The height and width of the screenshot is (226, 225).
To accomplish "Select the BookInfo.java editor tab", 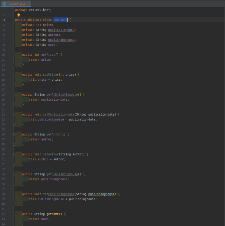I will click(16, 4).
